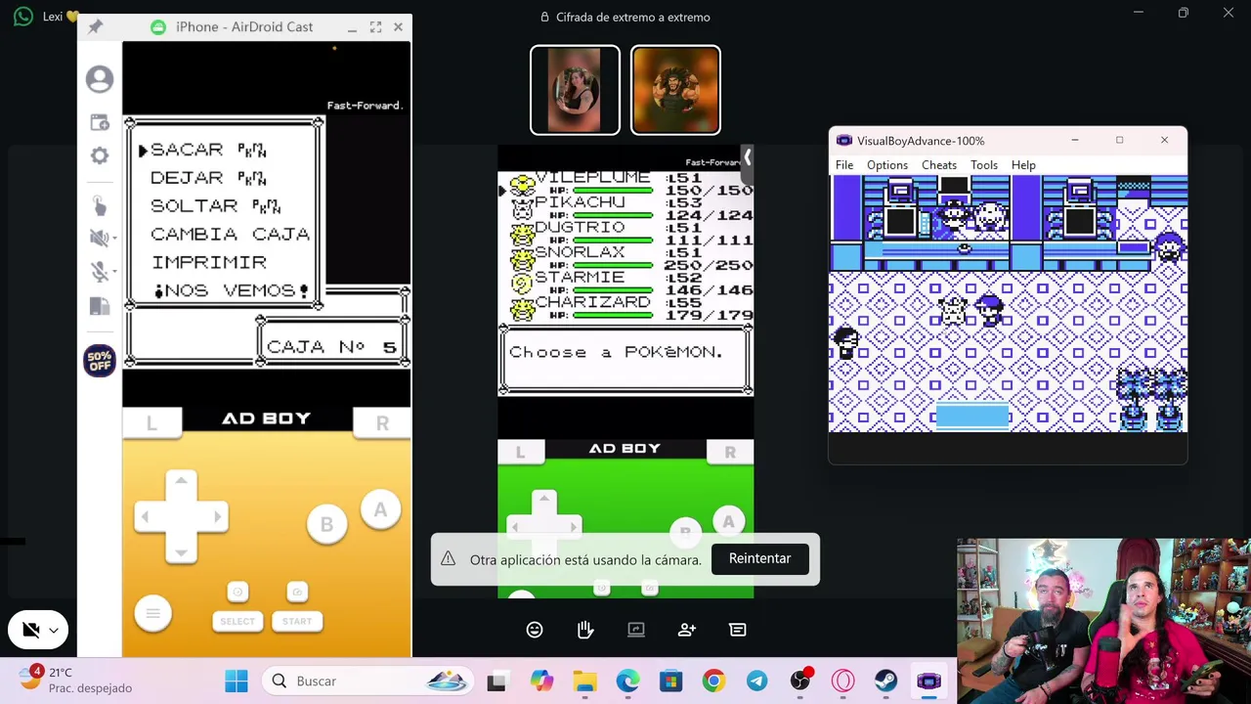Toggle the muted speaker in AirDroid sidebar

click(x=97, y=238)
